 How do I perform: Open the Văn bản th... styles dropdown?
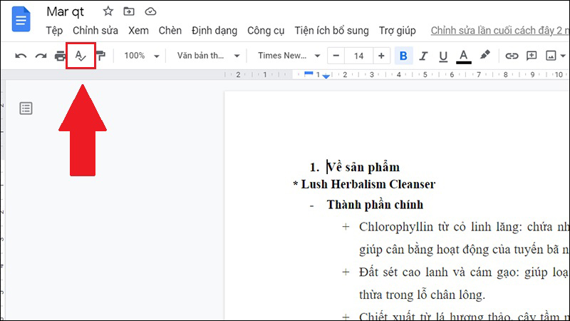coord(208,56)
